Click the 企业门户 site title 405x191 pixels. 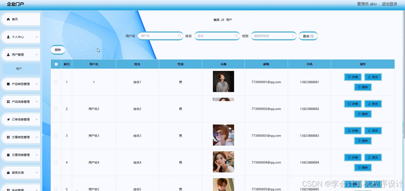(x=15, y=4)
